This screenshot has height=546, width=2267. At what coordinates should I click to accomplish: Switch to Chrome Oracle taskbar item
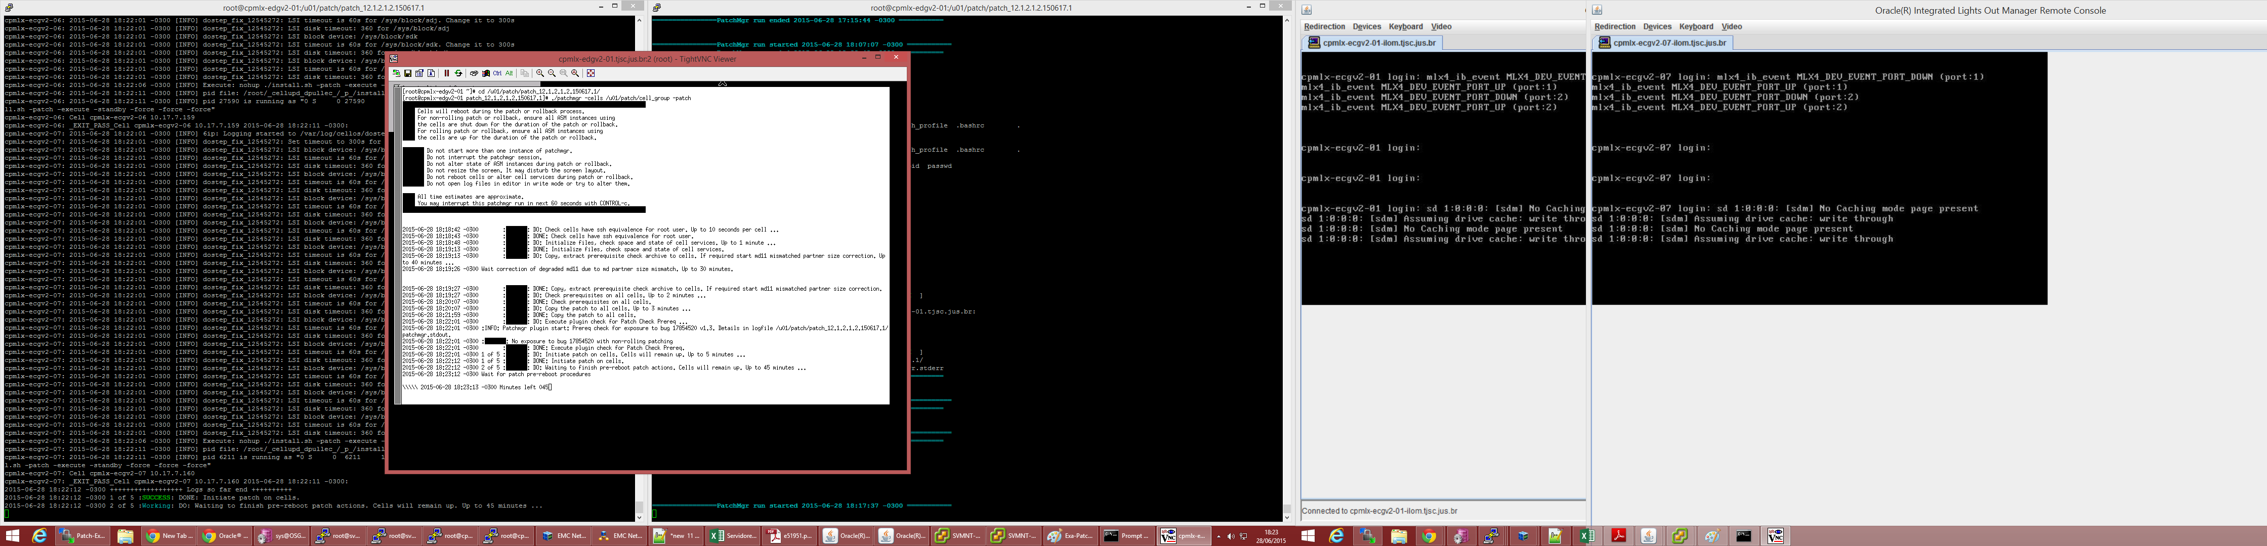[x=224, y=535]
